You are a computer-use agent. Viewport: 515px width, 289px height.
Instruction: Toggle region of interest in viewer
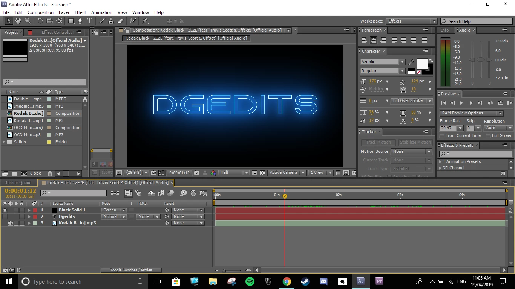click(254, 173)
